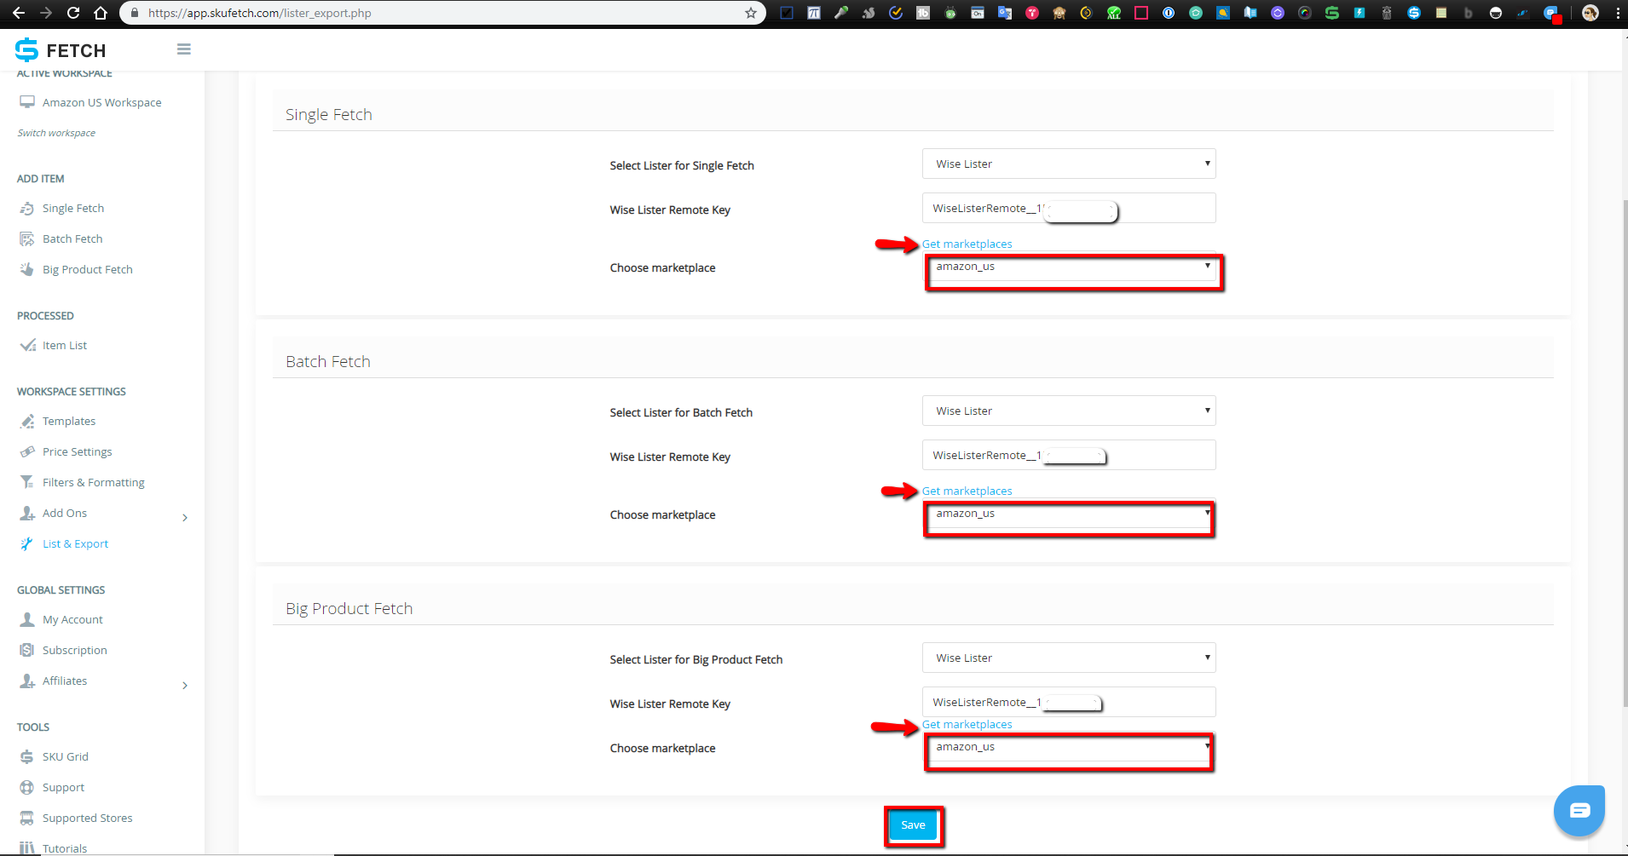This screenshot has height=856, width=1628.
Task: Open the Item List menu item
Action: (65, 346)
